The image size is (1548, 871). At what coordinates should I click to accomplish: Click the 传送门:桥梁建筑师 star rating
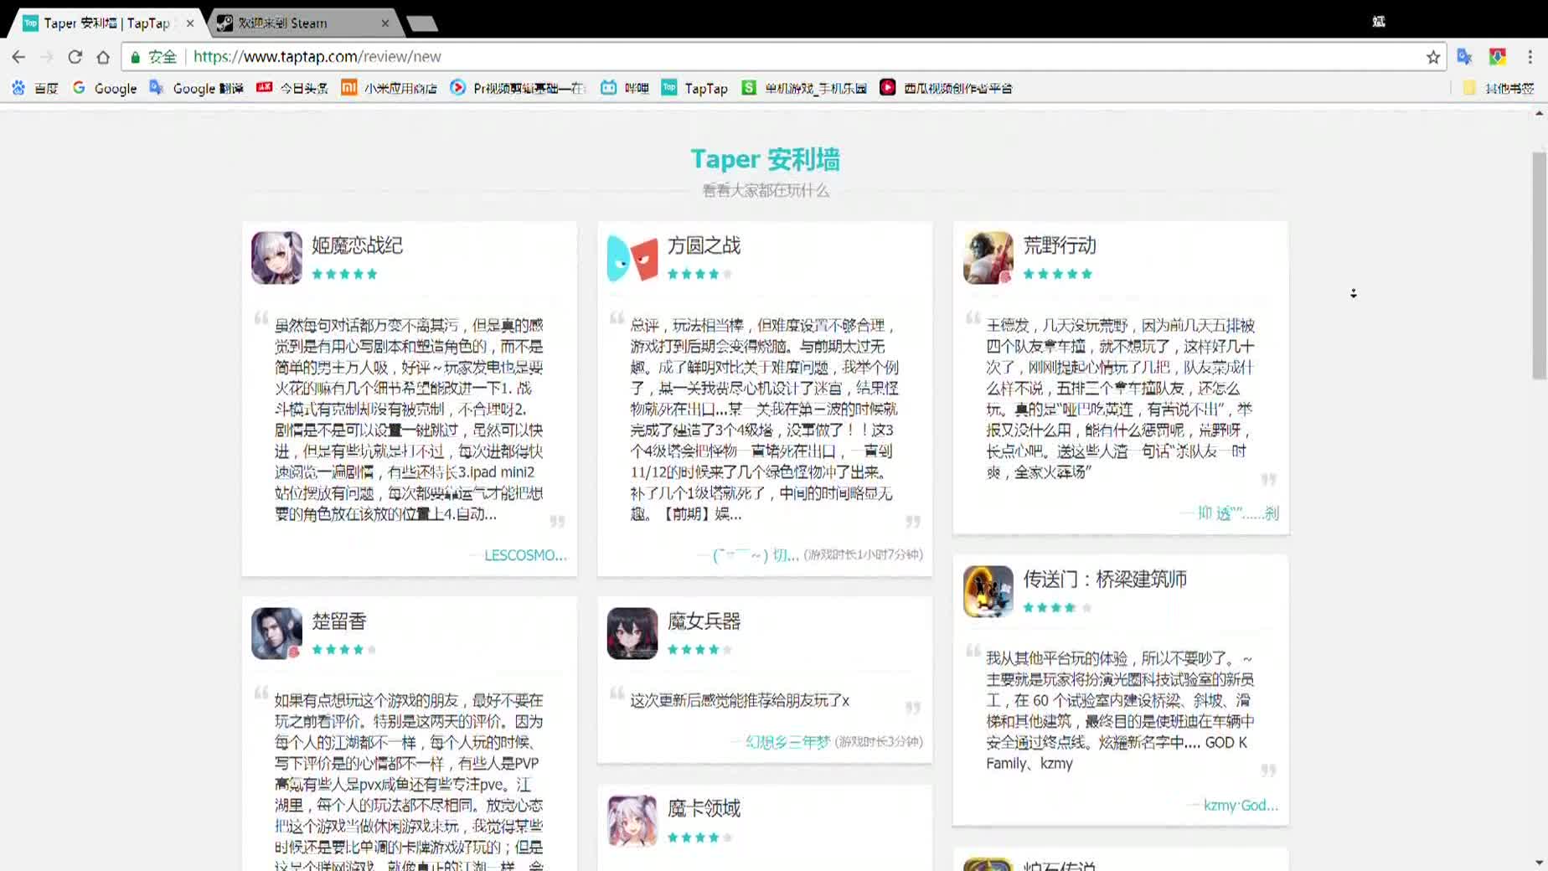pyautogui.click(x=1057, y=607)
